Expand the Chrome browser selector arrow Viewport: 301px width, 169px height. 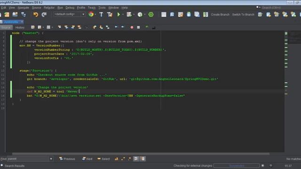(95, 15)
